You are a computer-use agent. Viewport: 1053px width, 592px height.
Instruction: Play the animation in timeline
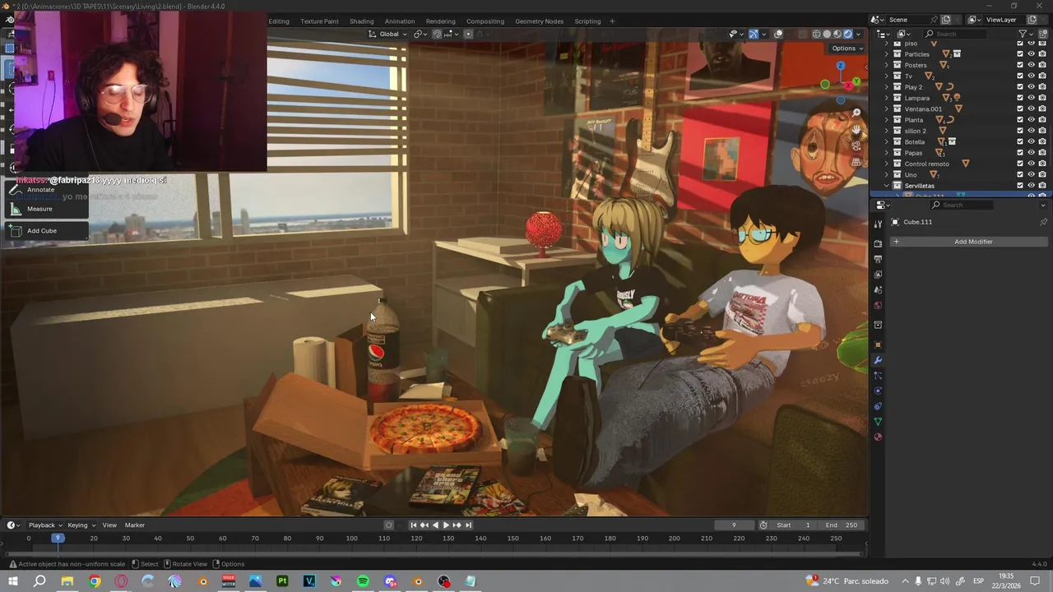[x=446, y=525]
